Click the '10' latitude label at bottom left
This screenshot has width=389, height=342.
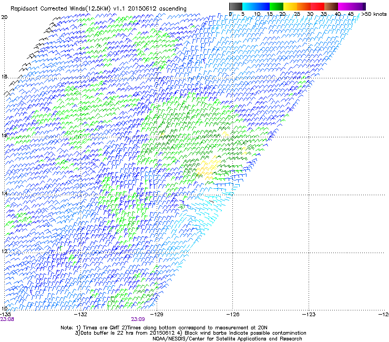[x=4, y=309]
